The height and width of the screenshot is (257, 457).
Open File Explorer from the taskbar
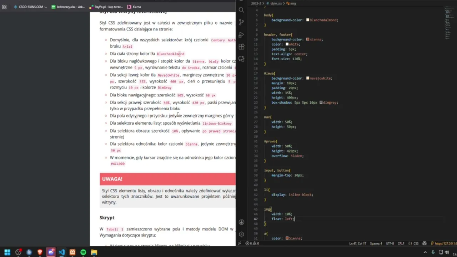94,252
